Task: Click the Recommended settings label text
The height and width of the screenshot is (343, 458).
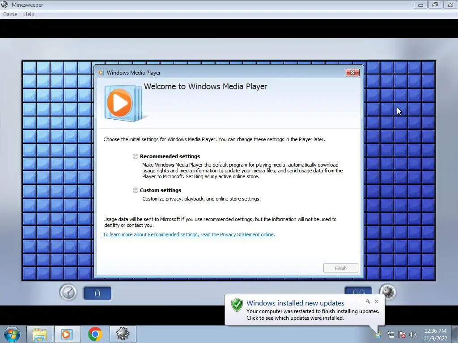Action: tap(170, 156)
